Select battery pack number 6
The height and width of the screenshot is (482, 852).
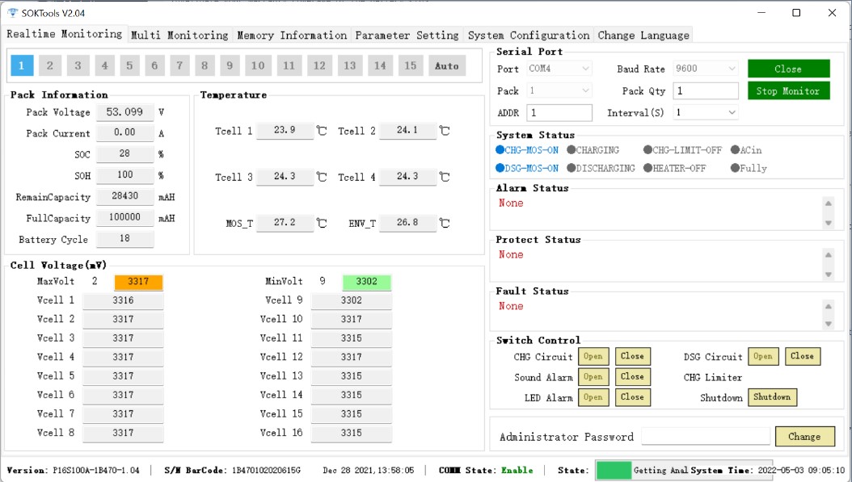point(154,65)
